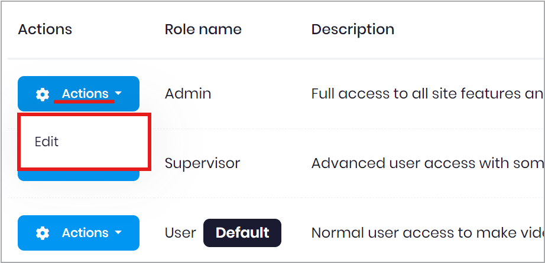
Task: Click the Description column header
Action: [x=353, y=29]
